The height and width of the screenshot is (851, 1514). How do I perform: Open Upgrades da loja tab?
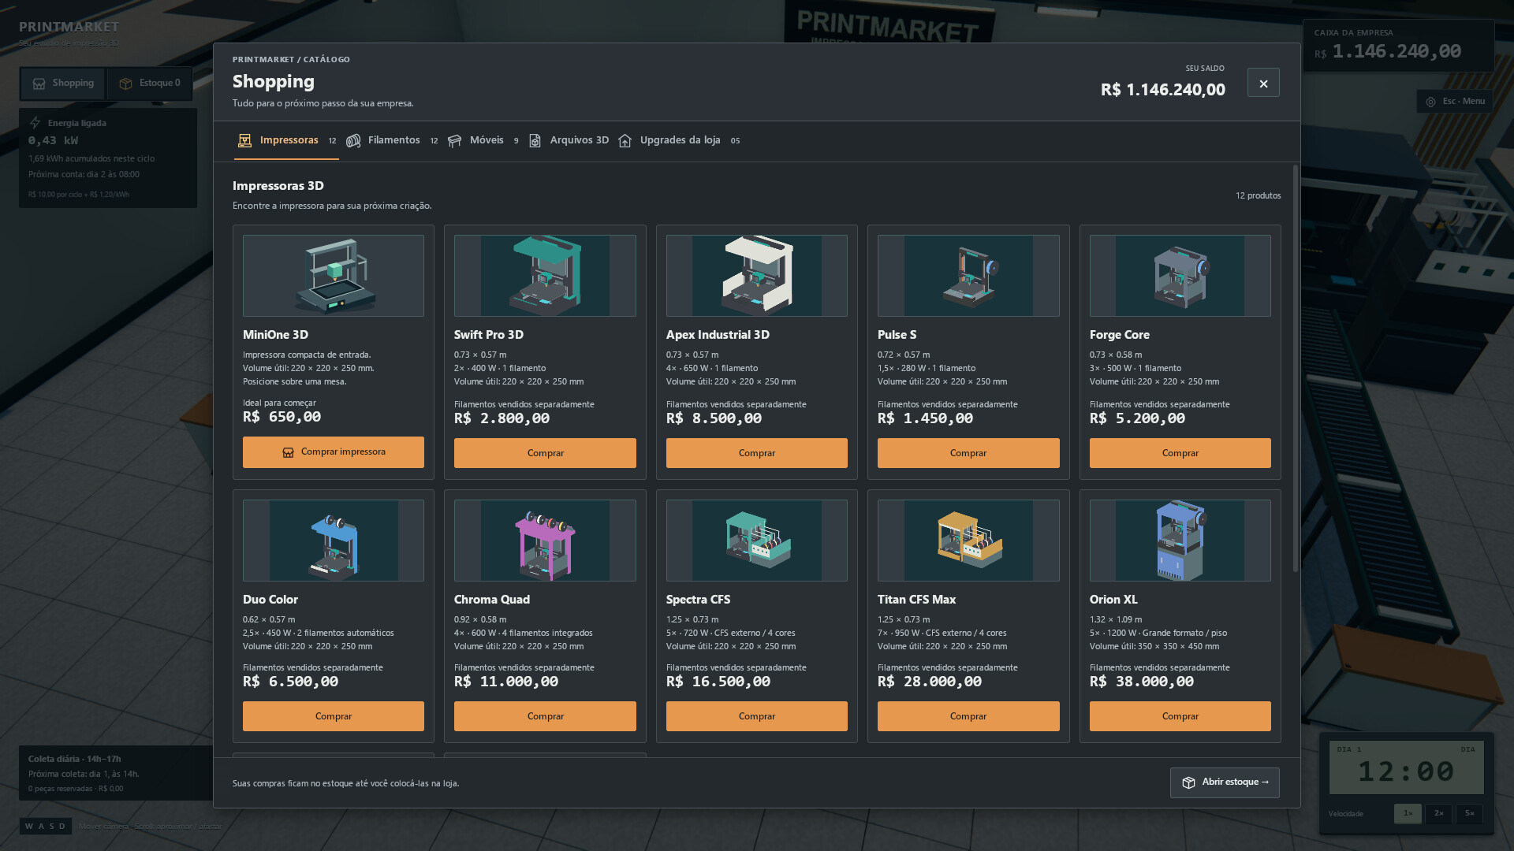(x=679, y=140)
